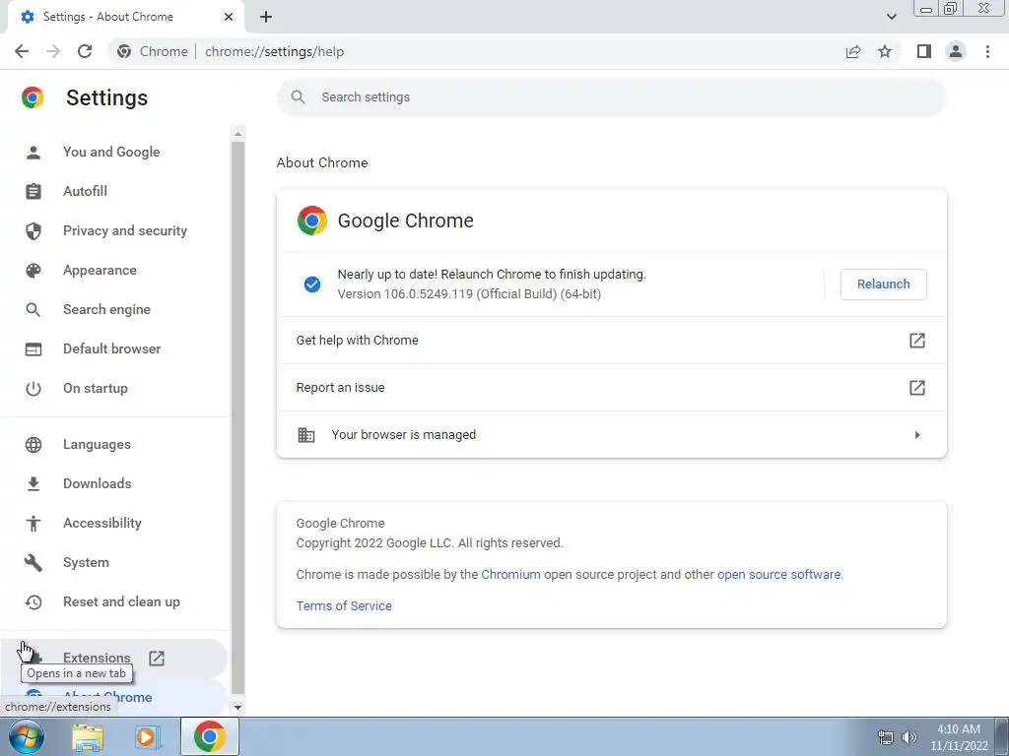Screen dimensions: 1009x756
Task: Open Windows Explorer from taskbar
Action: click(88, 736)
